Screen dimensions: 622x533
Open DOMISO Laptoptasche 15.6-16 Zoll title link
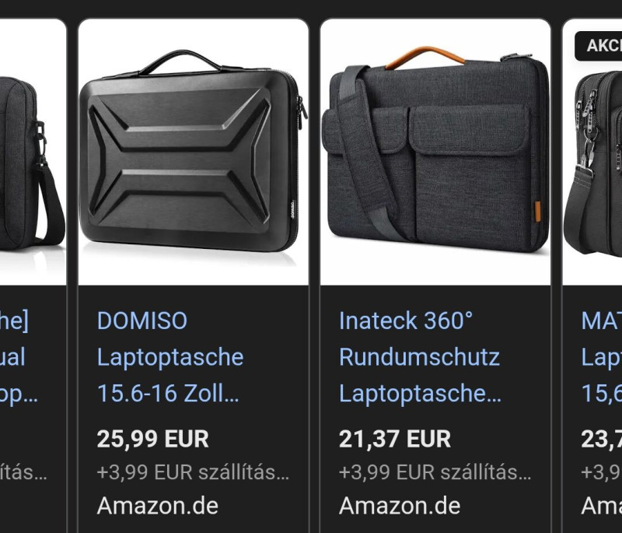point(170,357)
